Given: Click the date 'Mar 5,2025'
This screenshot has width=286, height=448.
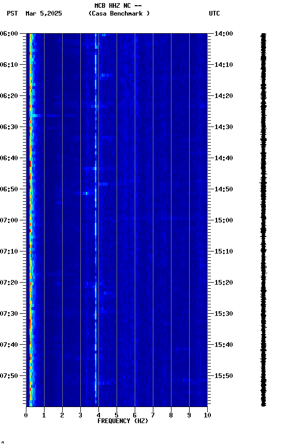Looking at the screenshot, I should [44, 13].
